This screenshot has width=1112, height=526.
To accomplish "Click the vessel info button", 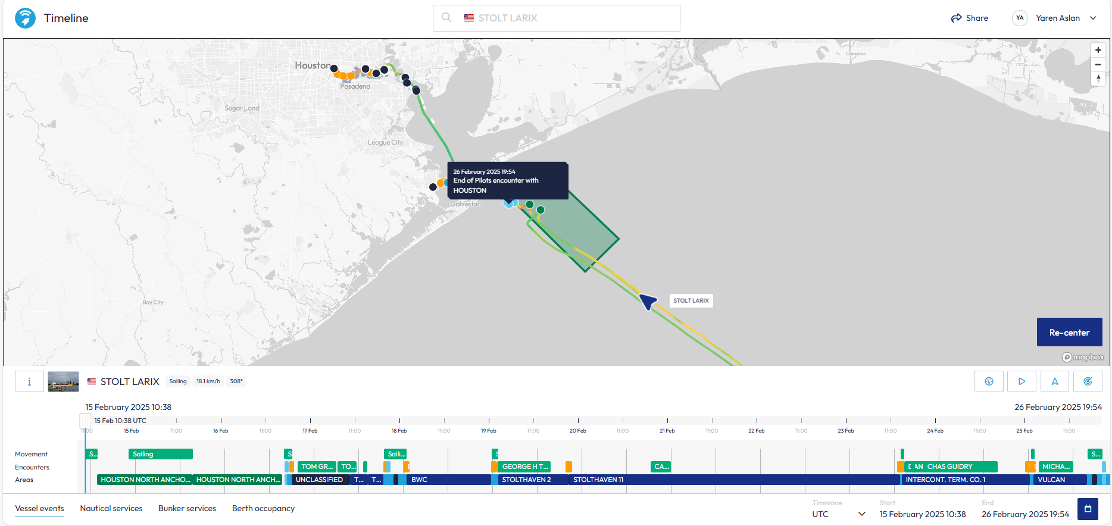I will tap(29, 381).
